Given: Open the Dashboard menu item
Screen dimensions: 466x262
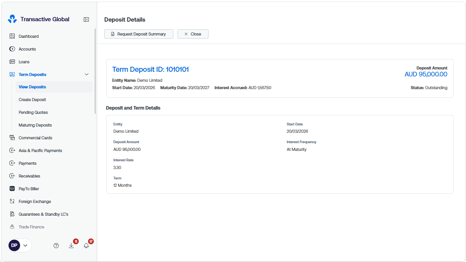Looking at the screenshot, I should (29, 36).
